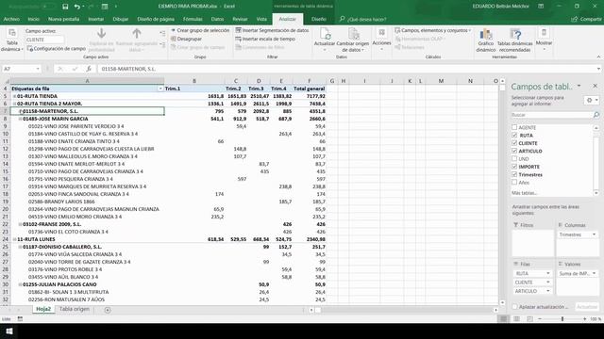Collapse the ribbon with the chevron arrow
The image size is (604, 339).
pyautogui.click(x=598, y=56)
